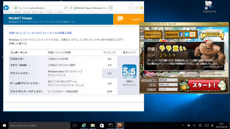Open the 編集(E) menu

tap(18, 12)
